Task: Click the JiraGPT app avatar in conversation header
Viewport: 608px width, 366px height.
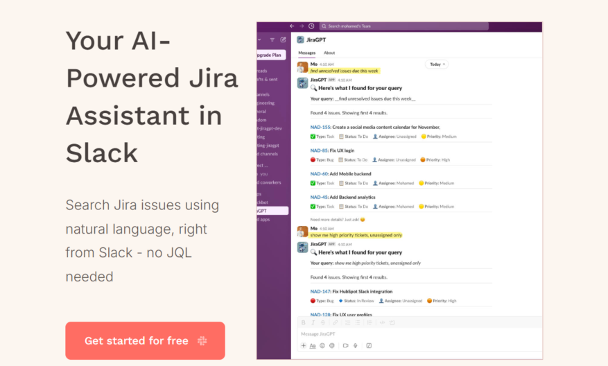Action: pyautogui.click(x=300, y=40)
